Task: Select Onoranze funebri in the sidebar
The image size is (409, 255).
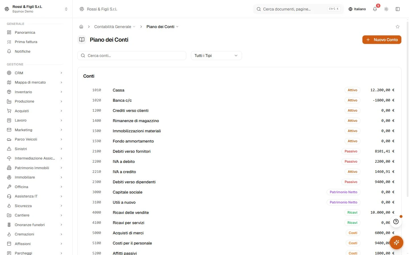Action: (35, 225)
